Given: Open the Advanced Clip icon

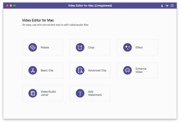Looking at the screenshot, I should pyautogui.click(x=80, y=70).
